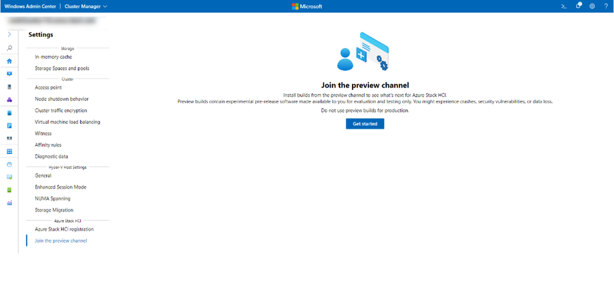Click 'Do not use preview builds for production.' text
The image size is (614, 305).
[365, 111]
